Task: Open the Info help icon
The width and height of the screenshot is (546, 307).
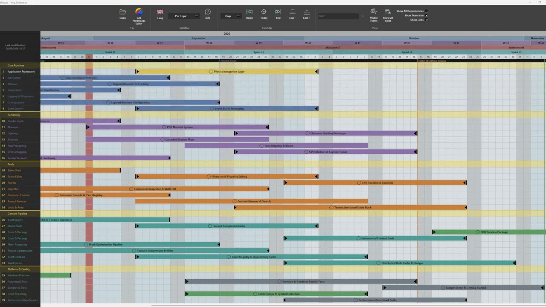Action: click(208, 12)
